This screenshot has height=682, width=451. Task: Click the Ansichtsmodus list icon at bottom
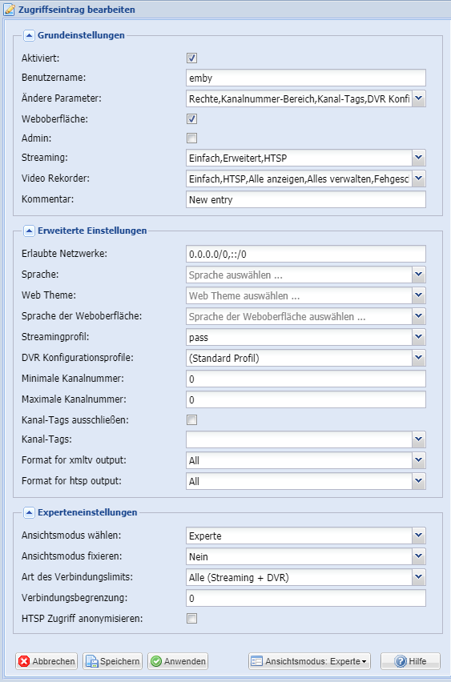[257, 661]
